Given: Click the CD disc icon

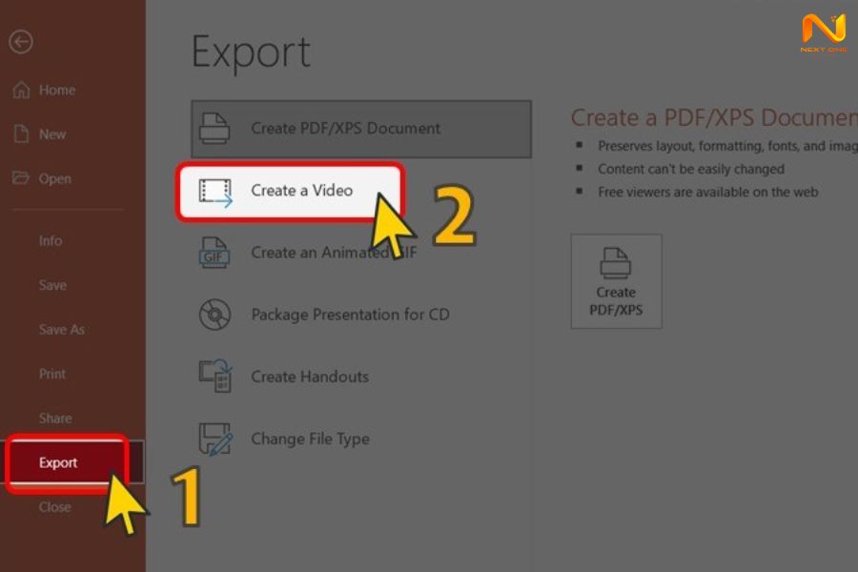Looking at the screenshot, I should coord(214,315).
